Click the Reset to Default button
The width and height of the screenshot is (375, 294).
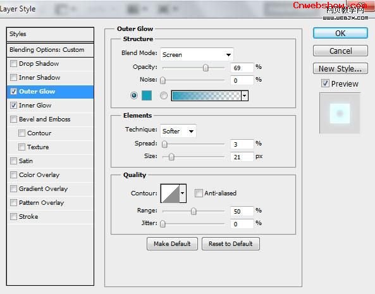pos(231,244)
